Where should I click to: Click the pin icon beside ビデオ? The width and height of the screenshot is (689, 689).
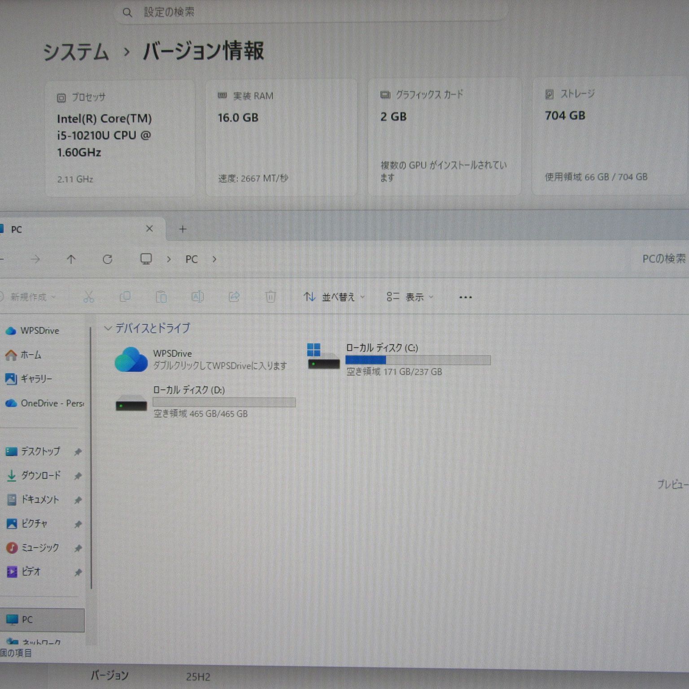tap(78, 572)
